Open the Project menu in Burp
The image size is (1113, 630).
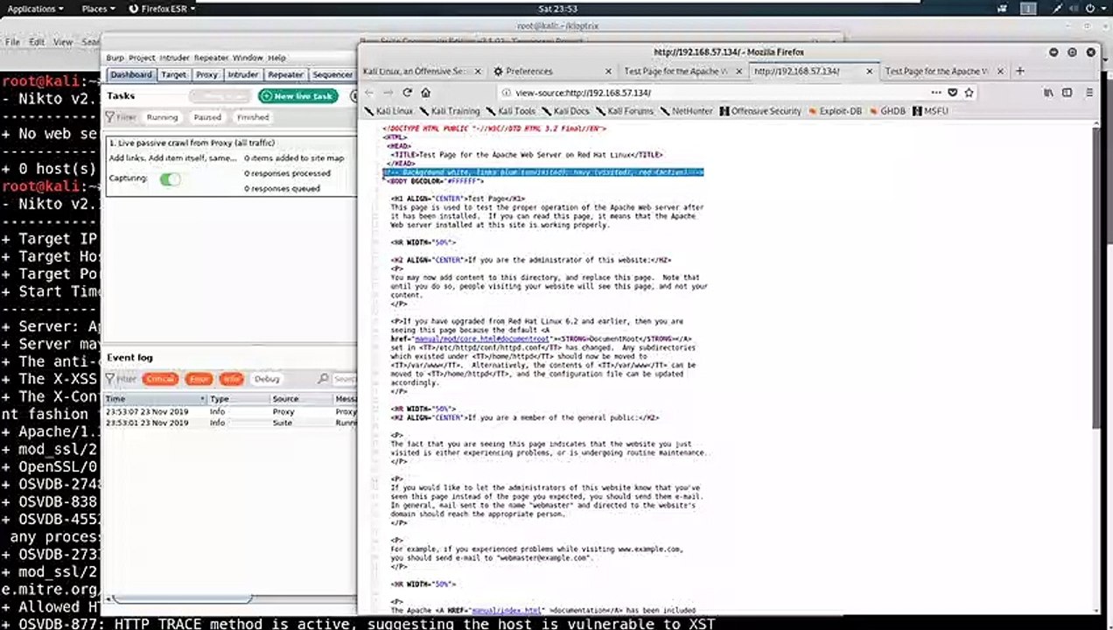[x=142, y=58]
